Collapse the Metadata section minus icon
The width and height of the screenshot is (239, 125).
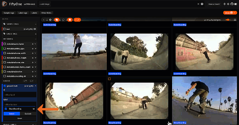coord(36,39)
